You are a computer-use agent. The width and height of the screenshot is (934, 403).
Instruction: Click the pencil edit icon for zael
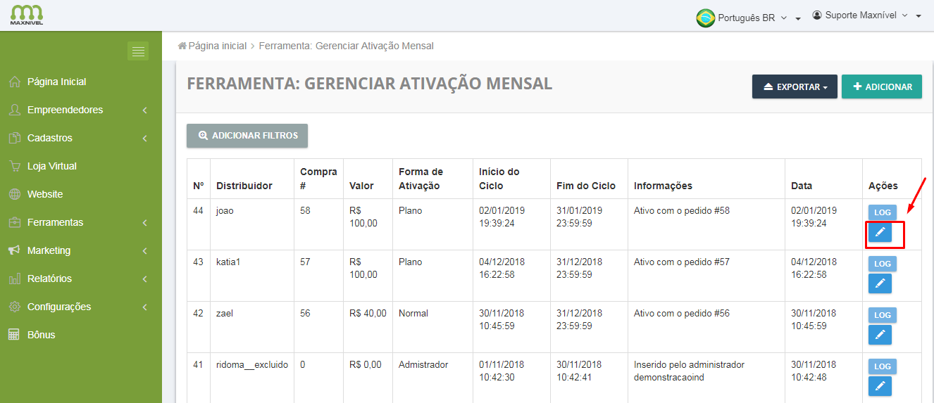tap(880, 335)
